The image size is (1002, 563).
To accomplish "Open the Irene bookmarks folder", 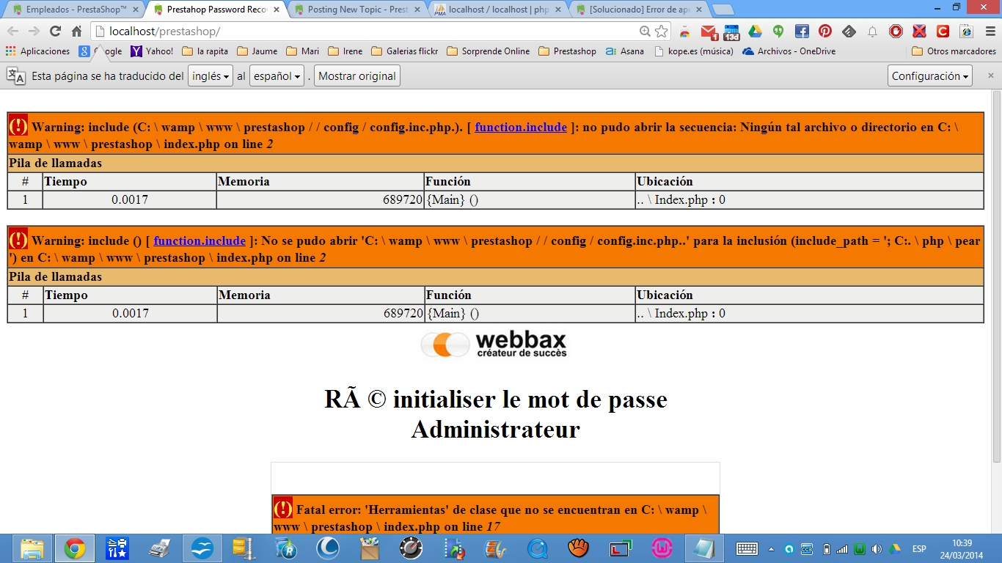I will pos(345,51).
